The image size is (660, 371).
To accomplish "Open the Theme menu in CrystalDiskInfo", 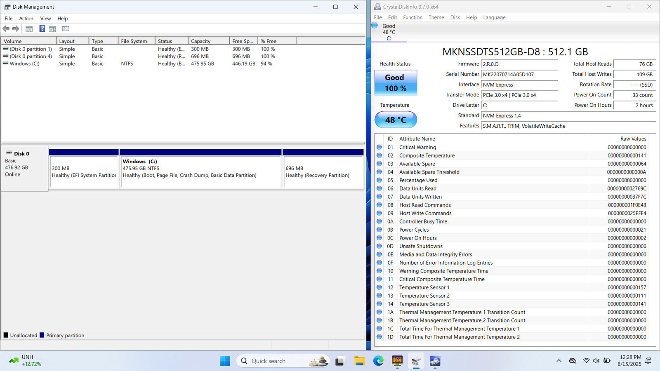I will (x=436, y=17).
